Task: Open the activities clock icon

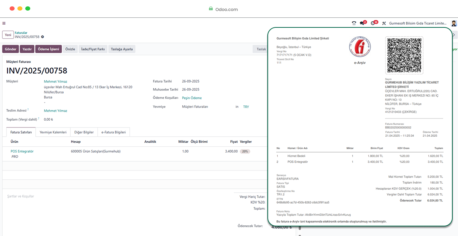Action: point(373,23)
